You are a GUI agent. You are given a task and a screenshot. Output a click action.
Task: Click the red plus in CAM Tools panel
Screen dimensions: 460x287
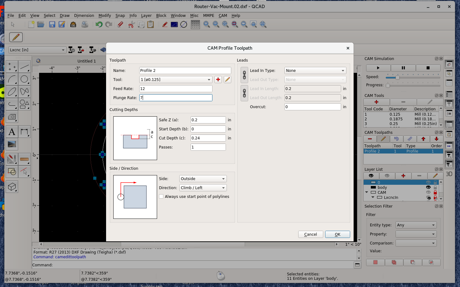click(376, 102)
